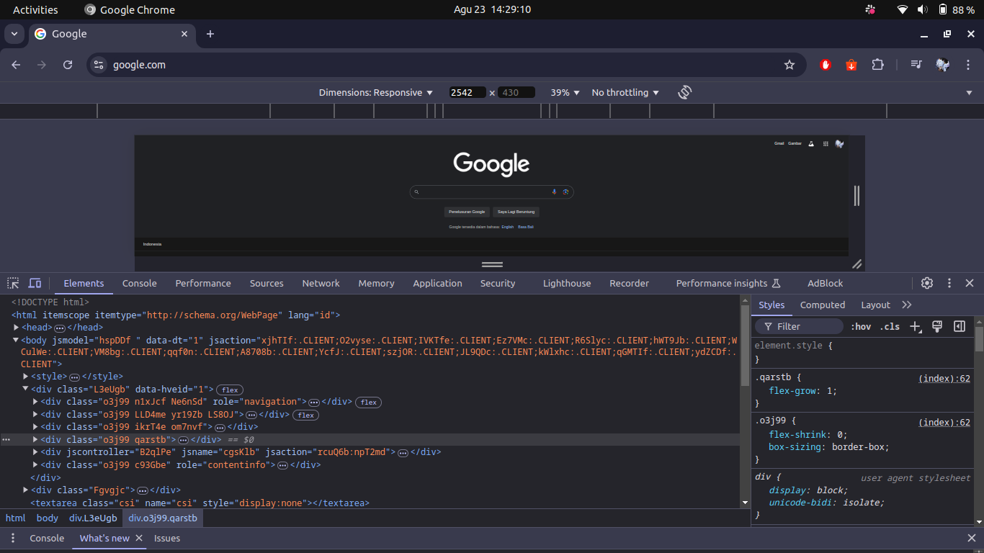The height and width of the screenshot is (553, 984).
Task: Open the Computed styles tab
Action: point(822,305)
